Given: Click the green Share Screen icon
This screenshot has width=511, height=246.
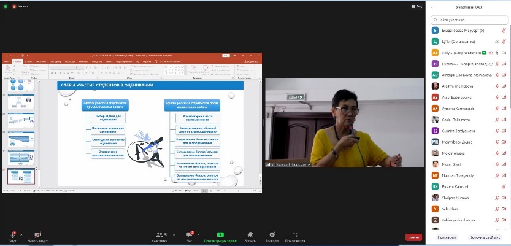Looking at the screenshot, I should tap(220, 234).
